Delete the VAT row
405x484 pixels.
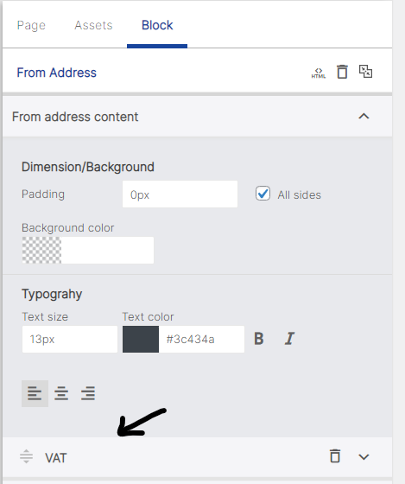pos(335,456)
